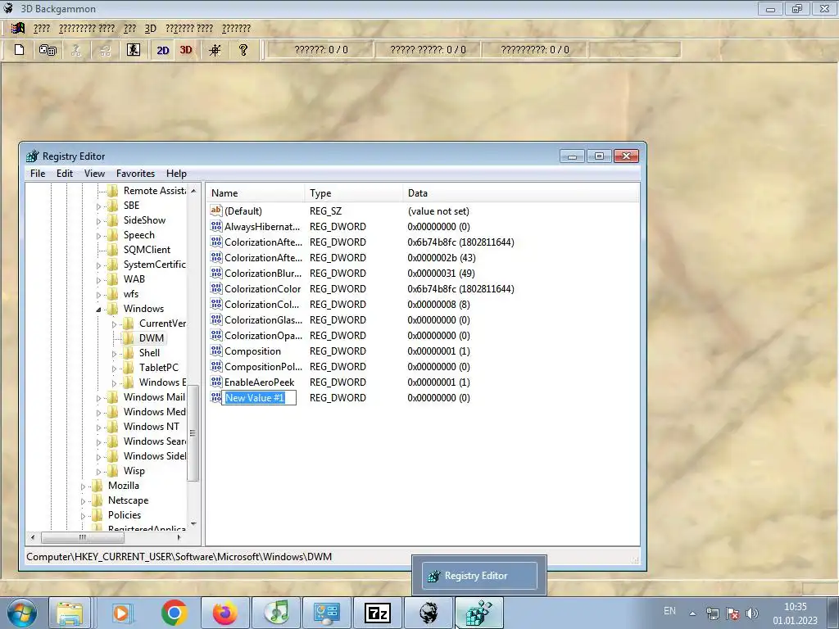This screenshot has height=629, width=839.
Task: Switch to 3D view in Backgammon toolbar
Action: [186, 50]
